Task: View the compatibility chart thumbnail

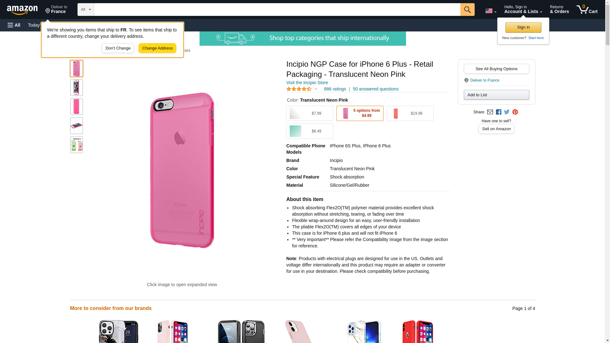Action: point(77,145)
